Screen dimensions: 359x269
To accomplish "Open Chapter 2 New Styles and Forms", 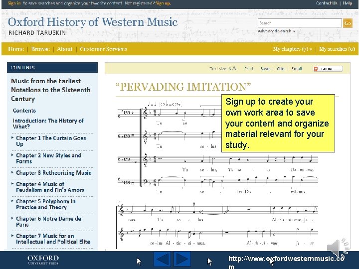I will [x=48, y=158].
